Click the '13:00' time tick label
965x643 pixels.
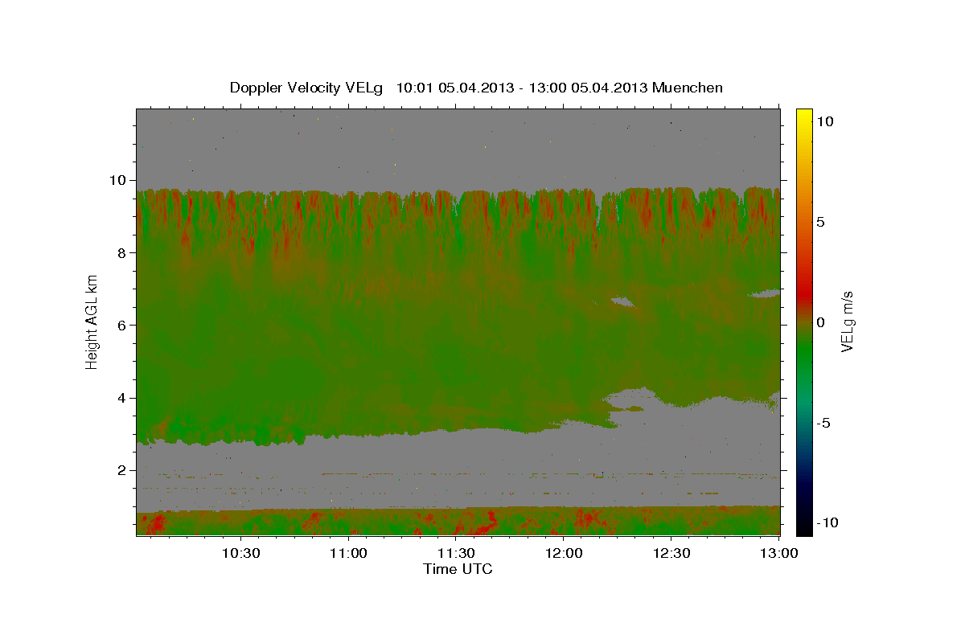(778, 553)
